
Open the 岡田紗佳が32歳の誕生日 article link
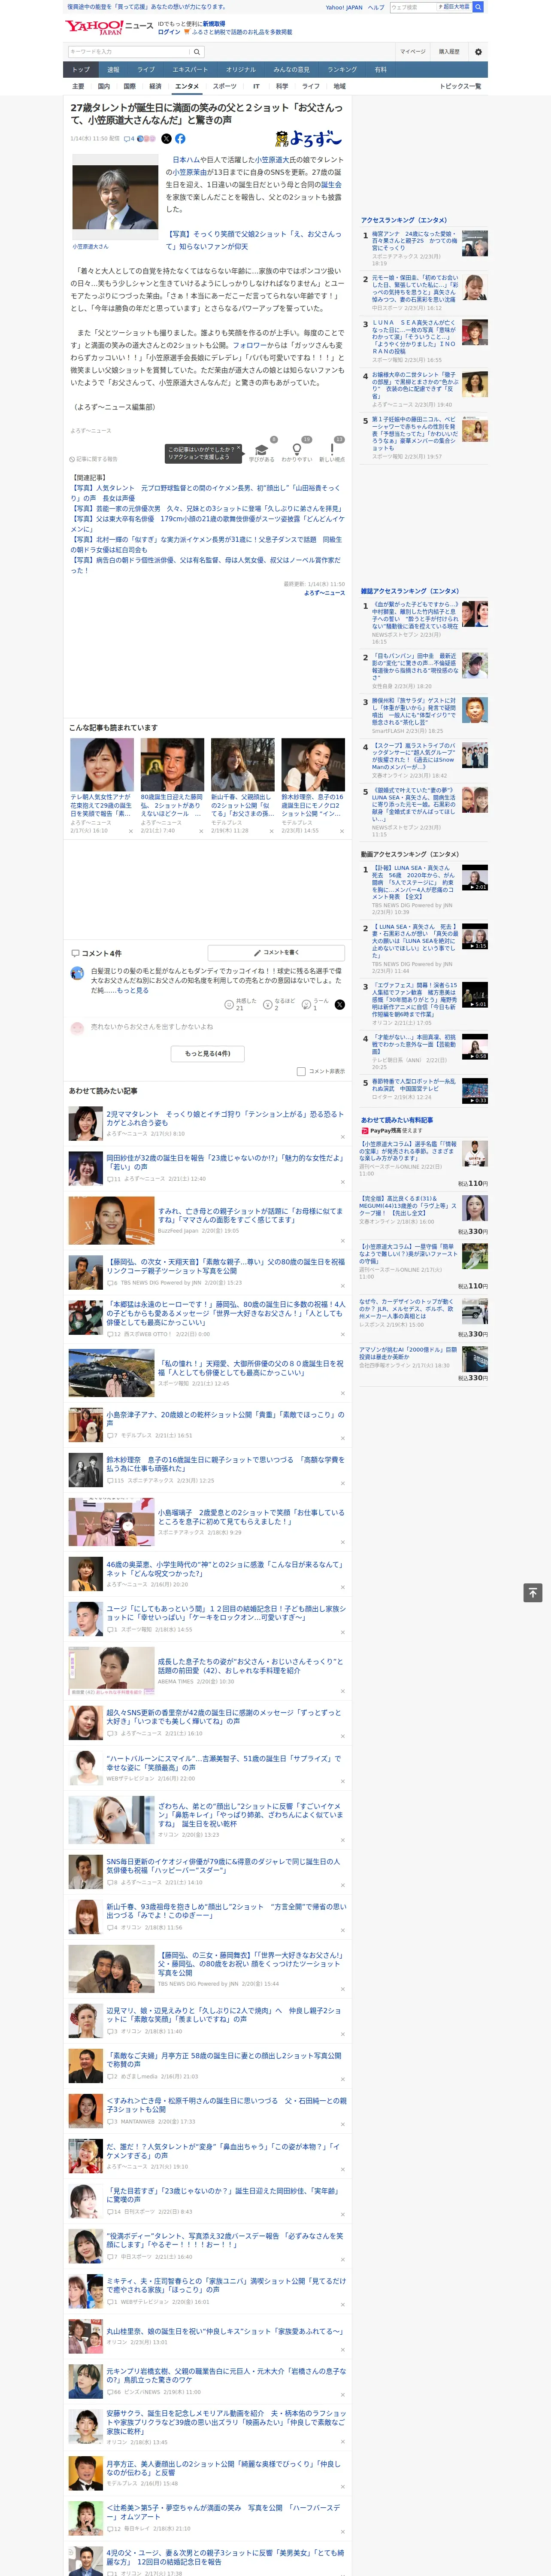click(x=225, y=1162)
